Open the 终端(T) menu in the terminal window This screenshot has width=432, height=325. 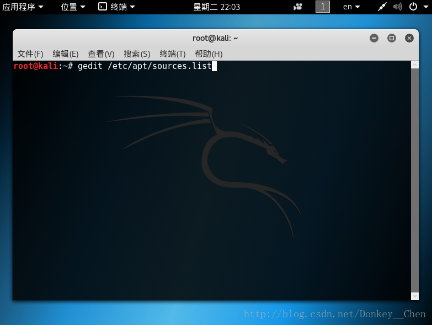click(173, 54)
